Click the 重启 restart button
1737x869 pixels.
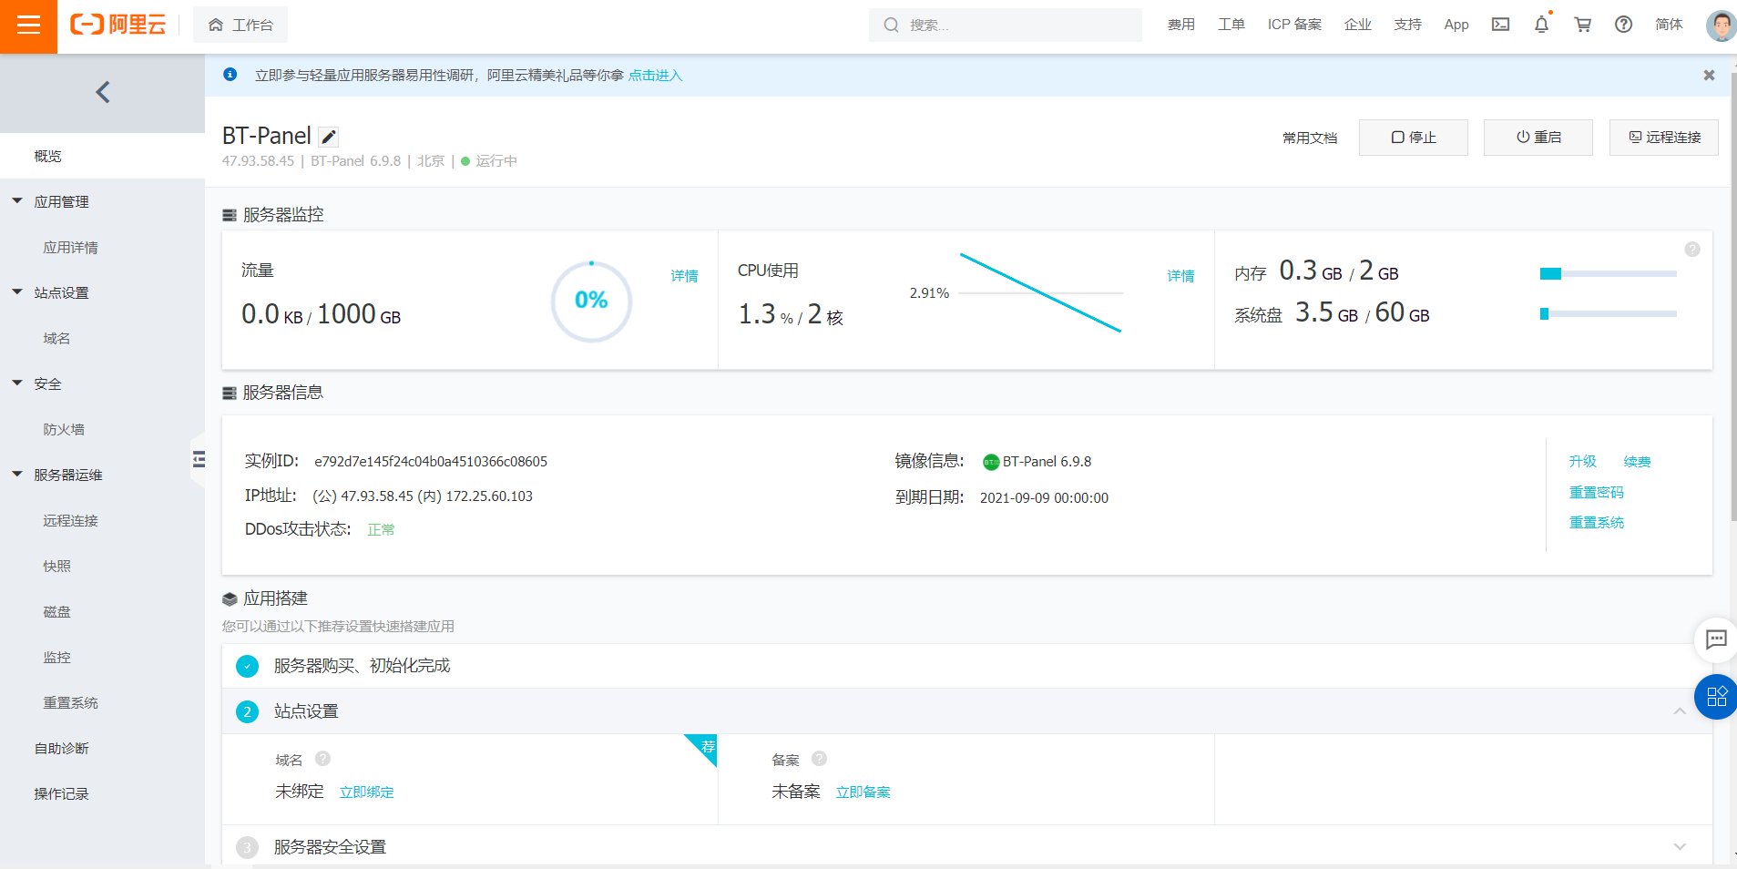point(1538,138)
